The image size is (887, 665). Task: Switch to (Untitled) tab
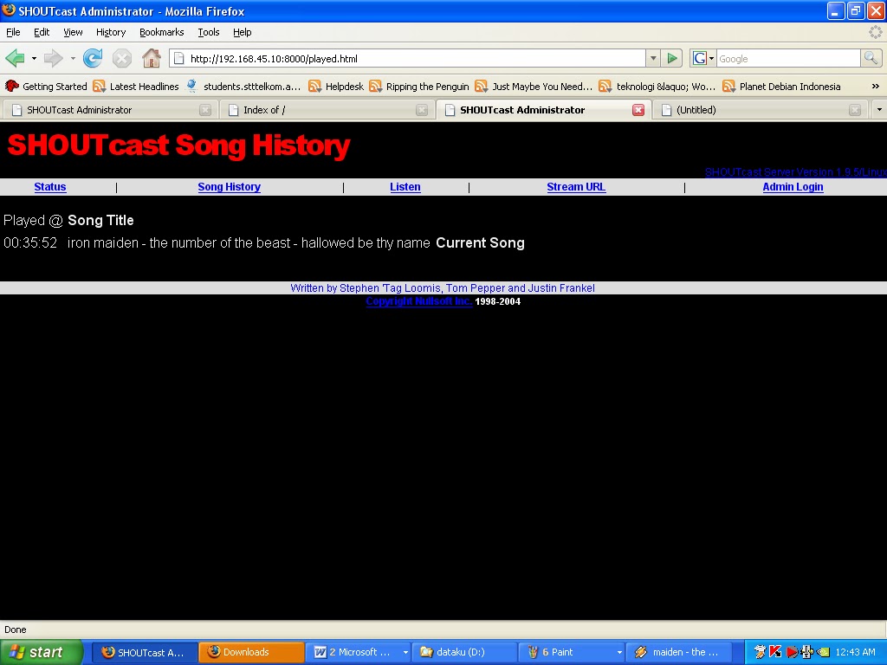pos(760,110)
